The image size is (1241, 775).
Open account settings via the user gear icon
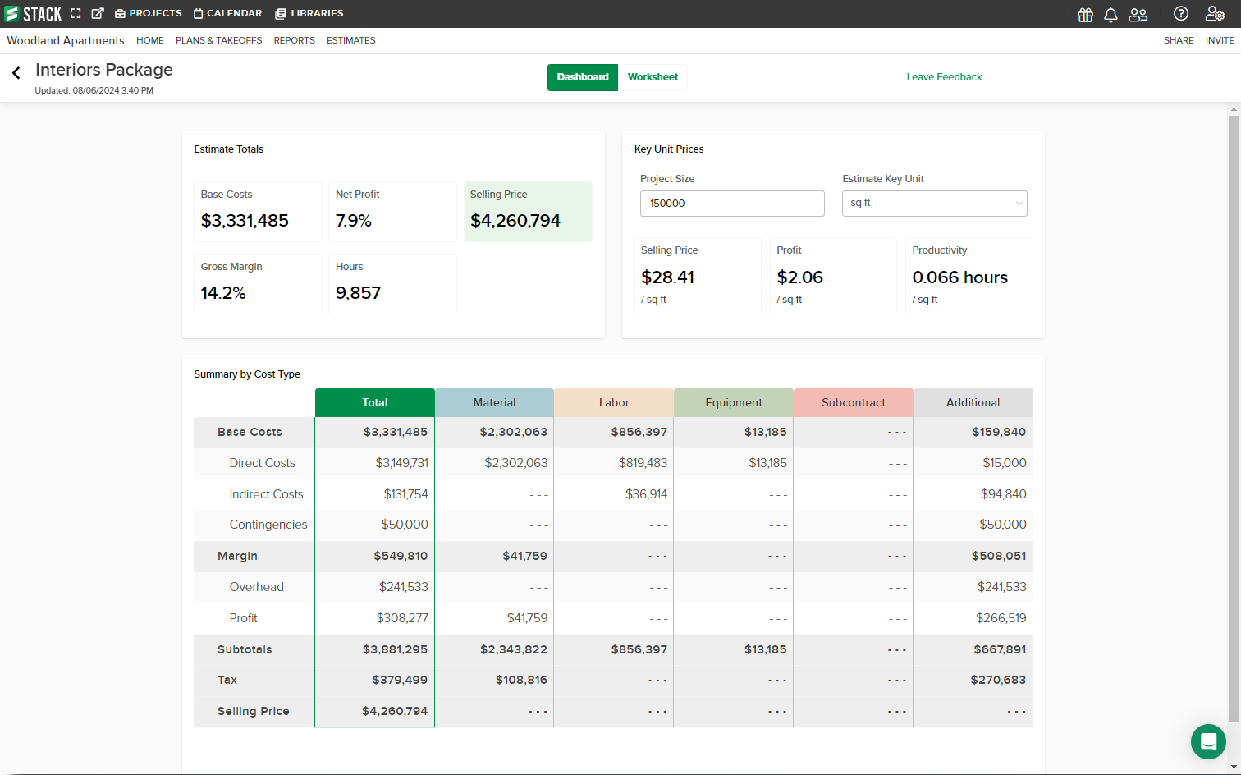pyautogui.click(x=1214, y=14)
